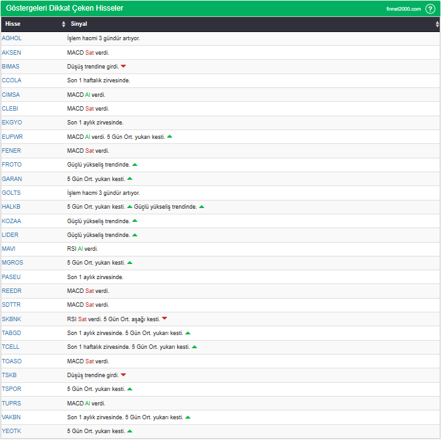Sort table by the Hisse column header

(13, 24)
